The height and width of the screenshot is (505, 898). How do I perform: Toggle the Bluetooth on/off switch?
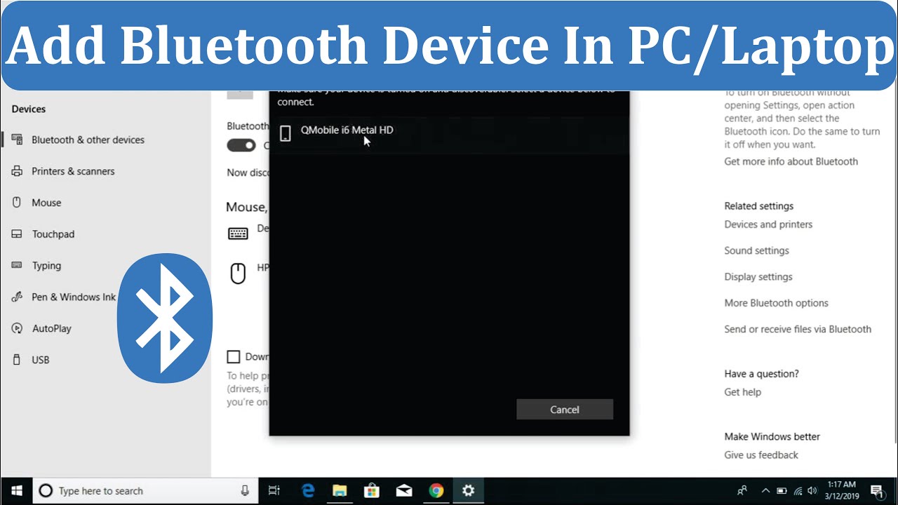point(241,145)
